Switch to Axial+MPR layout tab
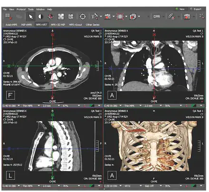 11,25
